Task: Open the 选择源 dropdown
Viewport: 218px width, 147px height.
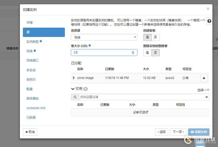Action: pos(104,37)
